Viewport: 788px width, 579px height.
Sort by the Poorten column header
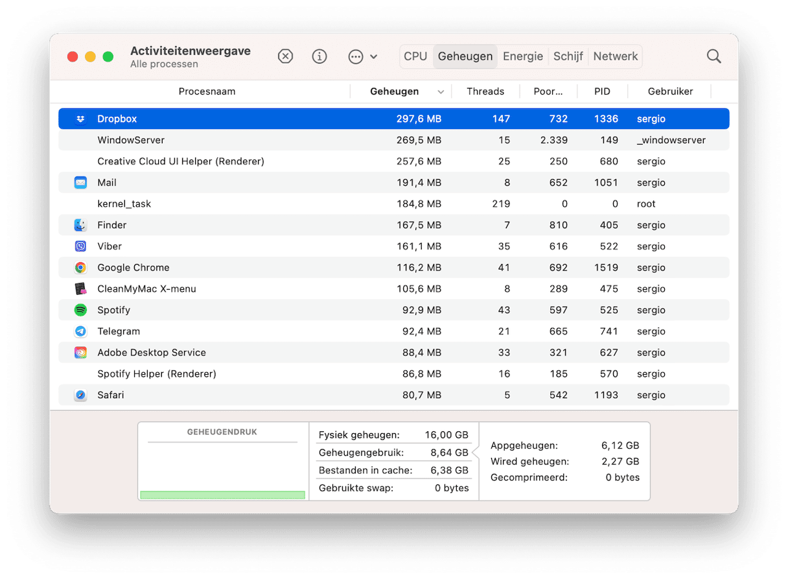coord(548,91)
